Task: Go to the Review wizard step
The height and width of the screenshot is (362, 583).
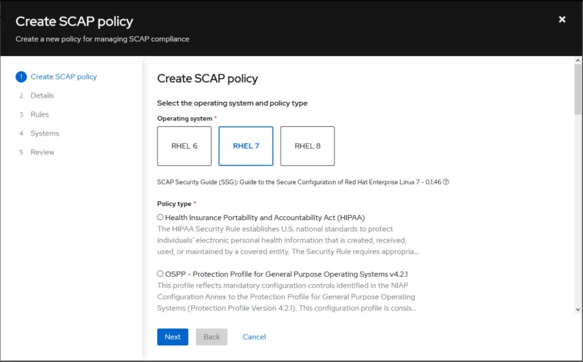Action: point(42,152)
